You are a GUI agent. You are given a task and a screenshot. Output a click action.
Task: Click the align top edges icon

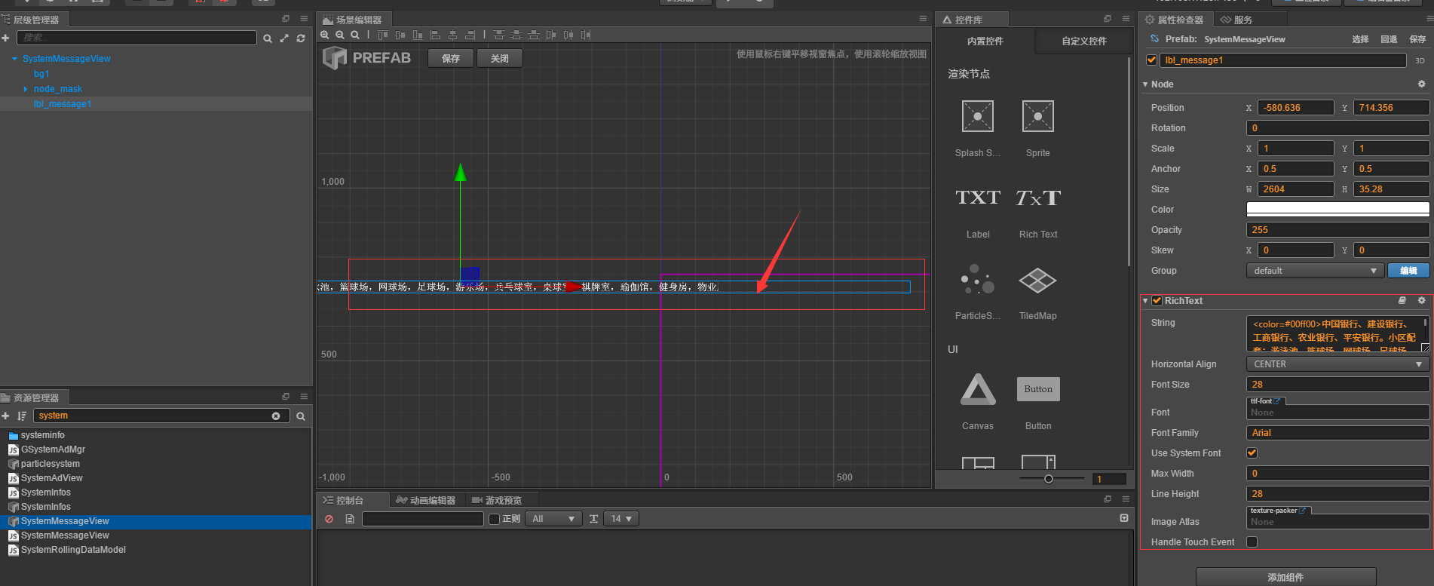(383, 35)
